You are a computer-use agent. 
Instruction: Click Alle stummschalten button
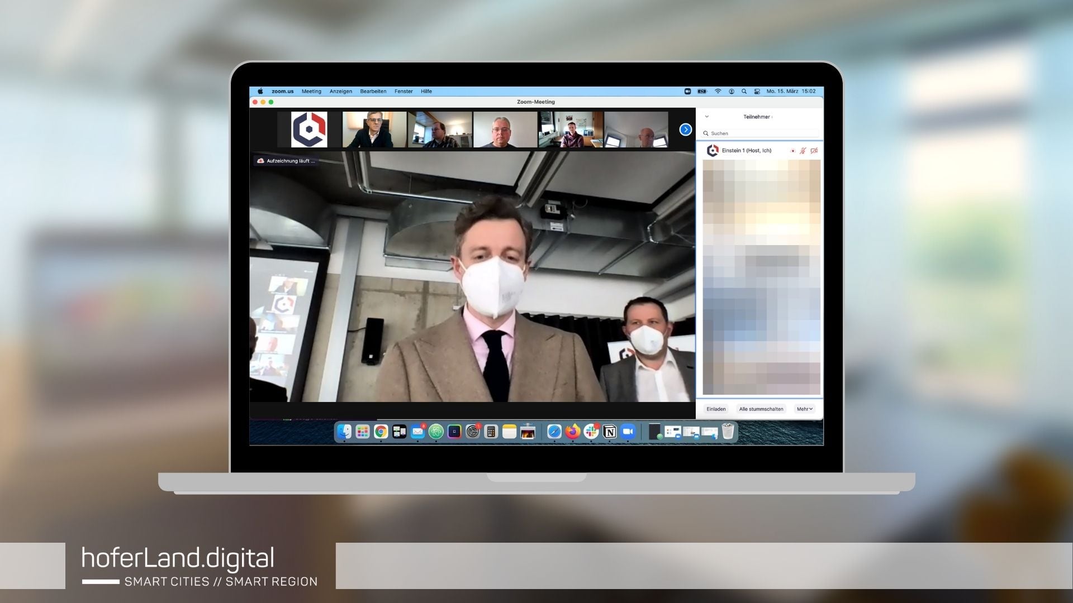click(761, 409)
